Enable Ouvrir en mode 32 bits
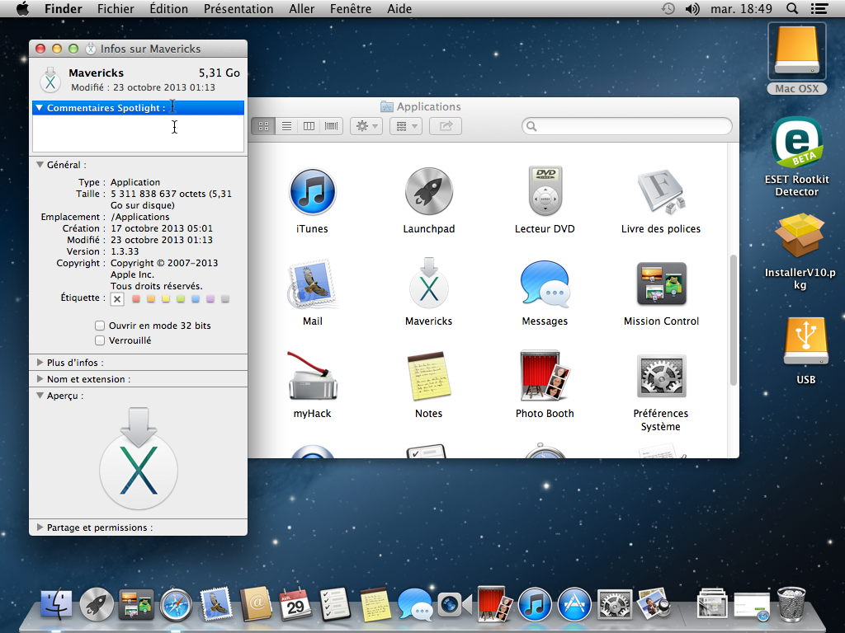 click(x=100, y=326)
